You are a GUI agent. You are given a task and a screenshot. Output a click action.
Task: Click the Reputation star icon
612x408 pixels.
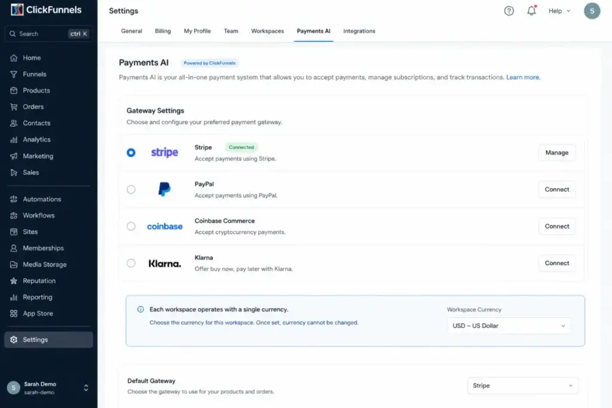14,281
